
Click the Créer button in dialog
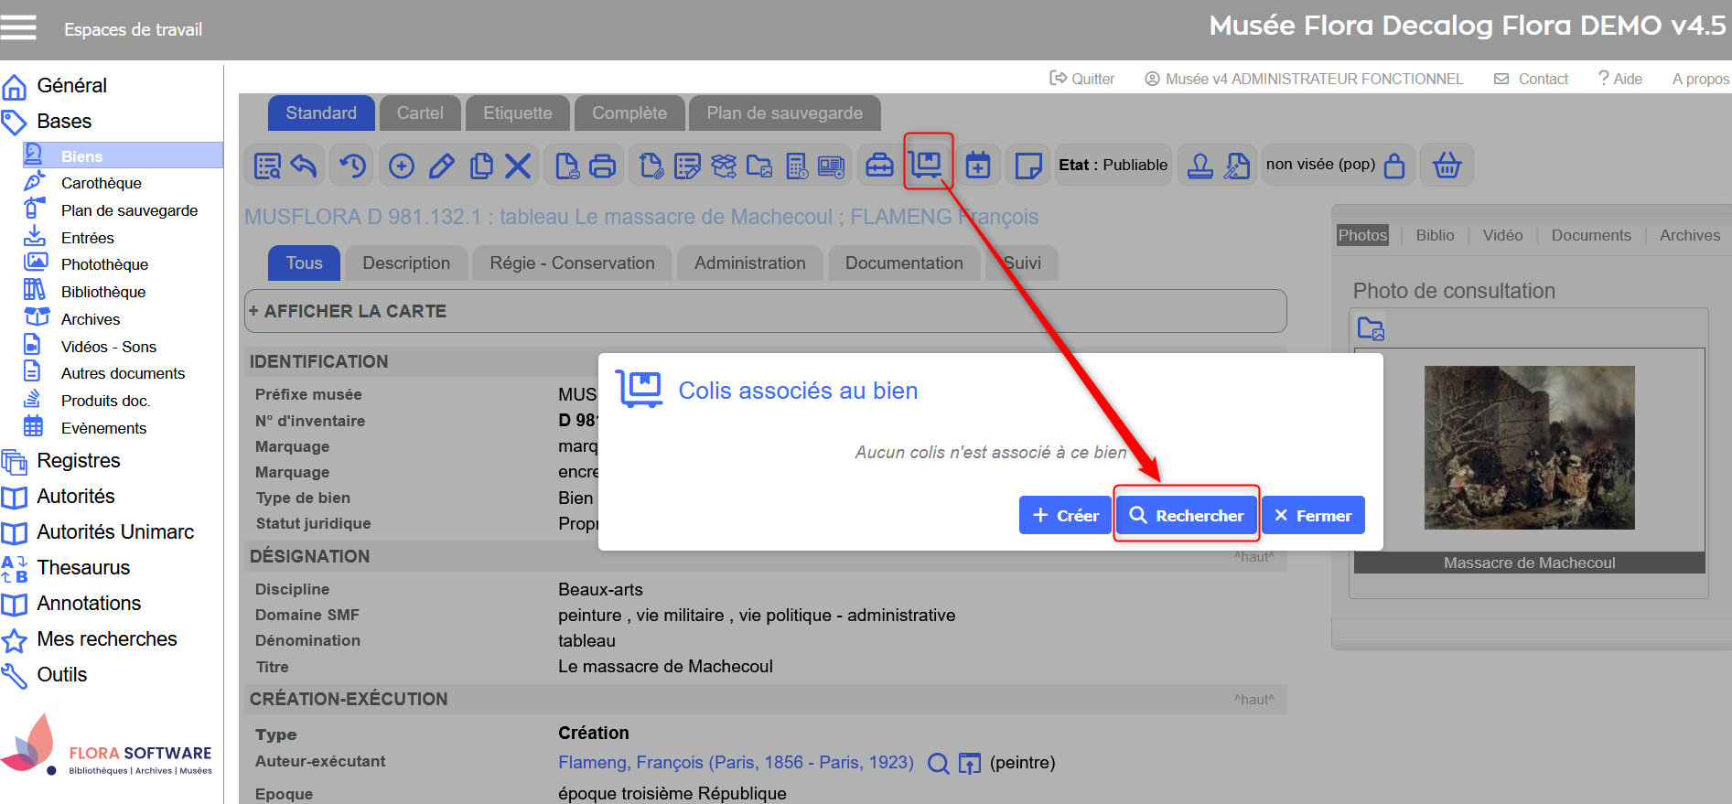coord(1065,516)
